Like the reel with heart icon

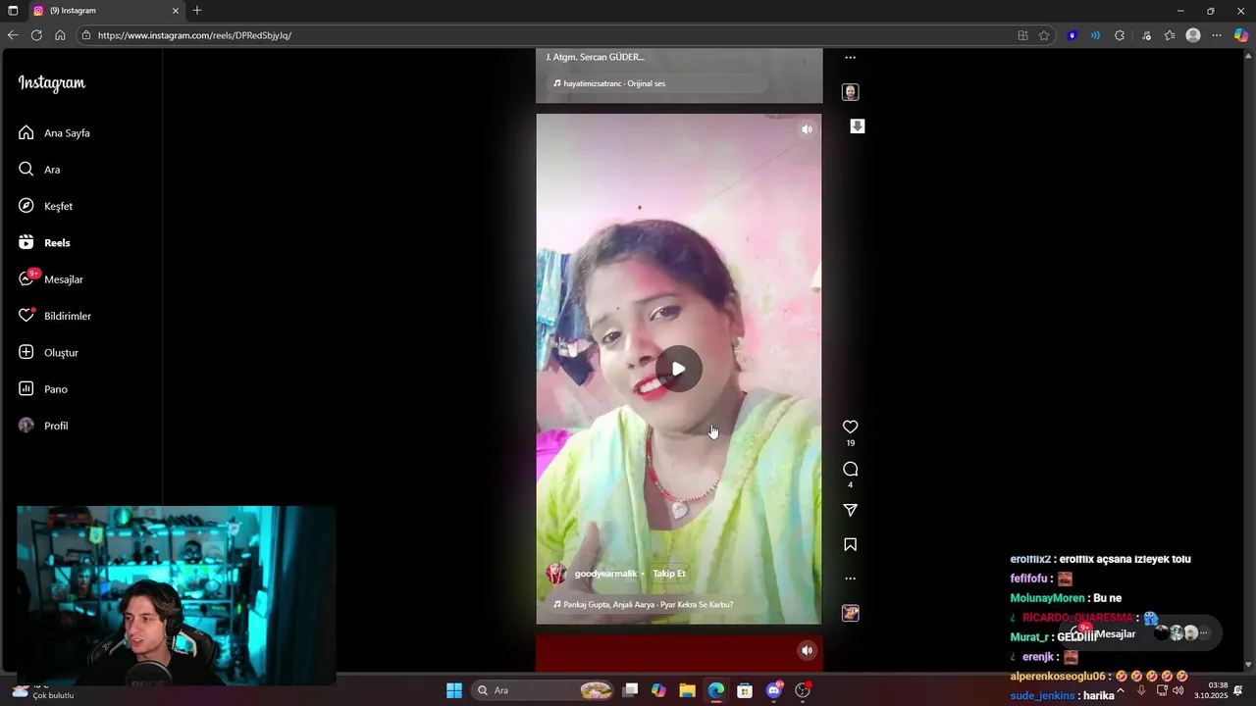point(851,427)
